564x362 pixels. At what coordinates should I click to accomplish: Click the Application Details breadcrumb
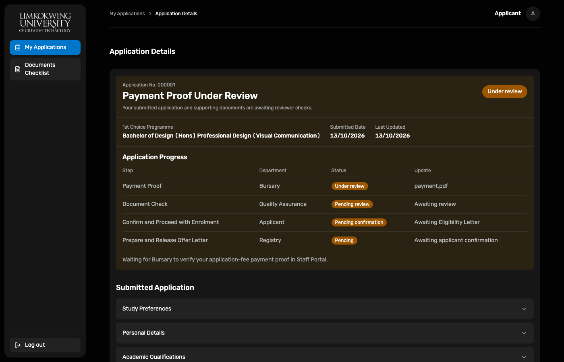click(176, 14)
